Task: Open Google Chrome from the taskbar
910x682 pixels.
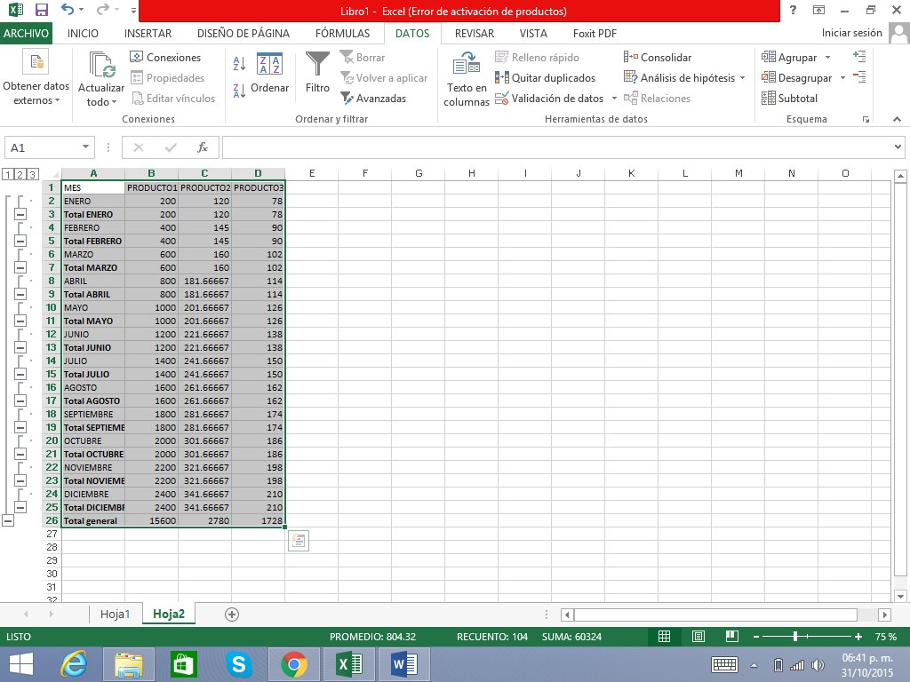Action: (294, 663)
